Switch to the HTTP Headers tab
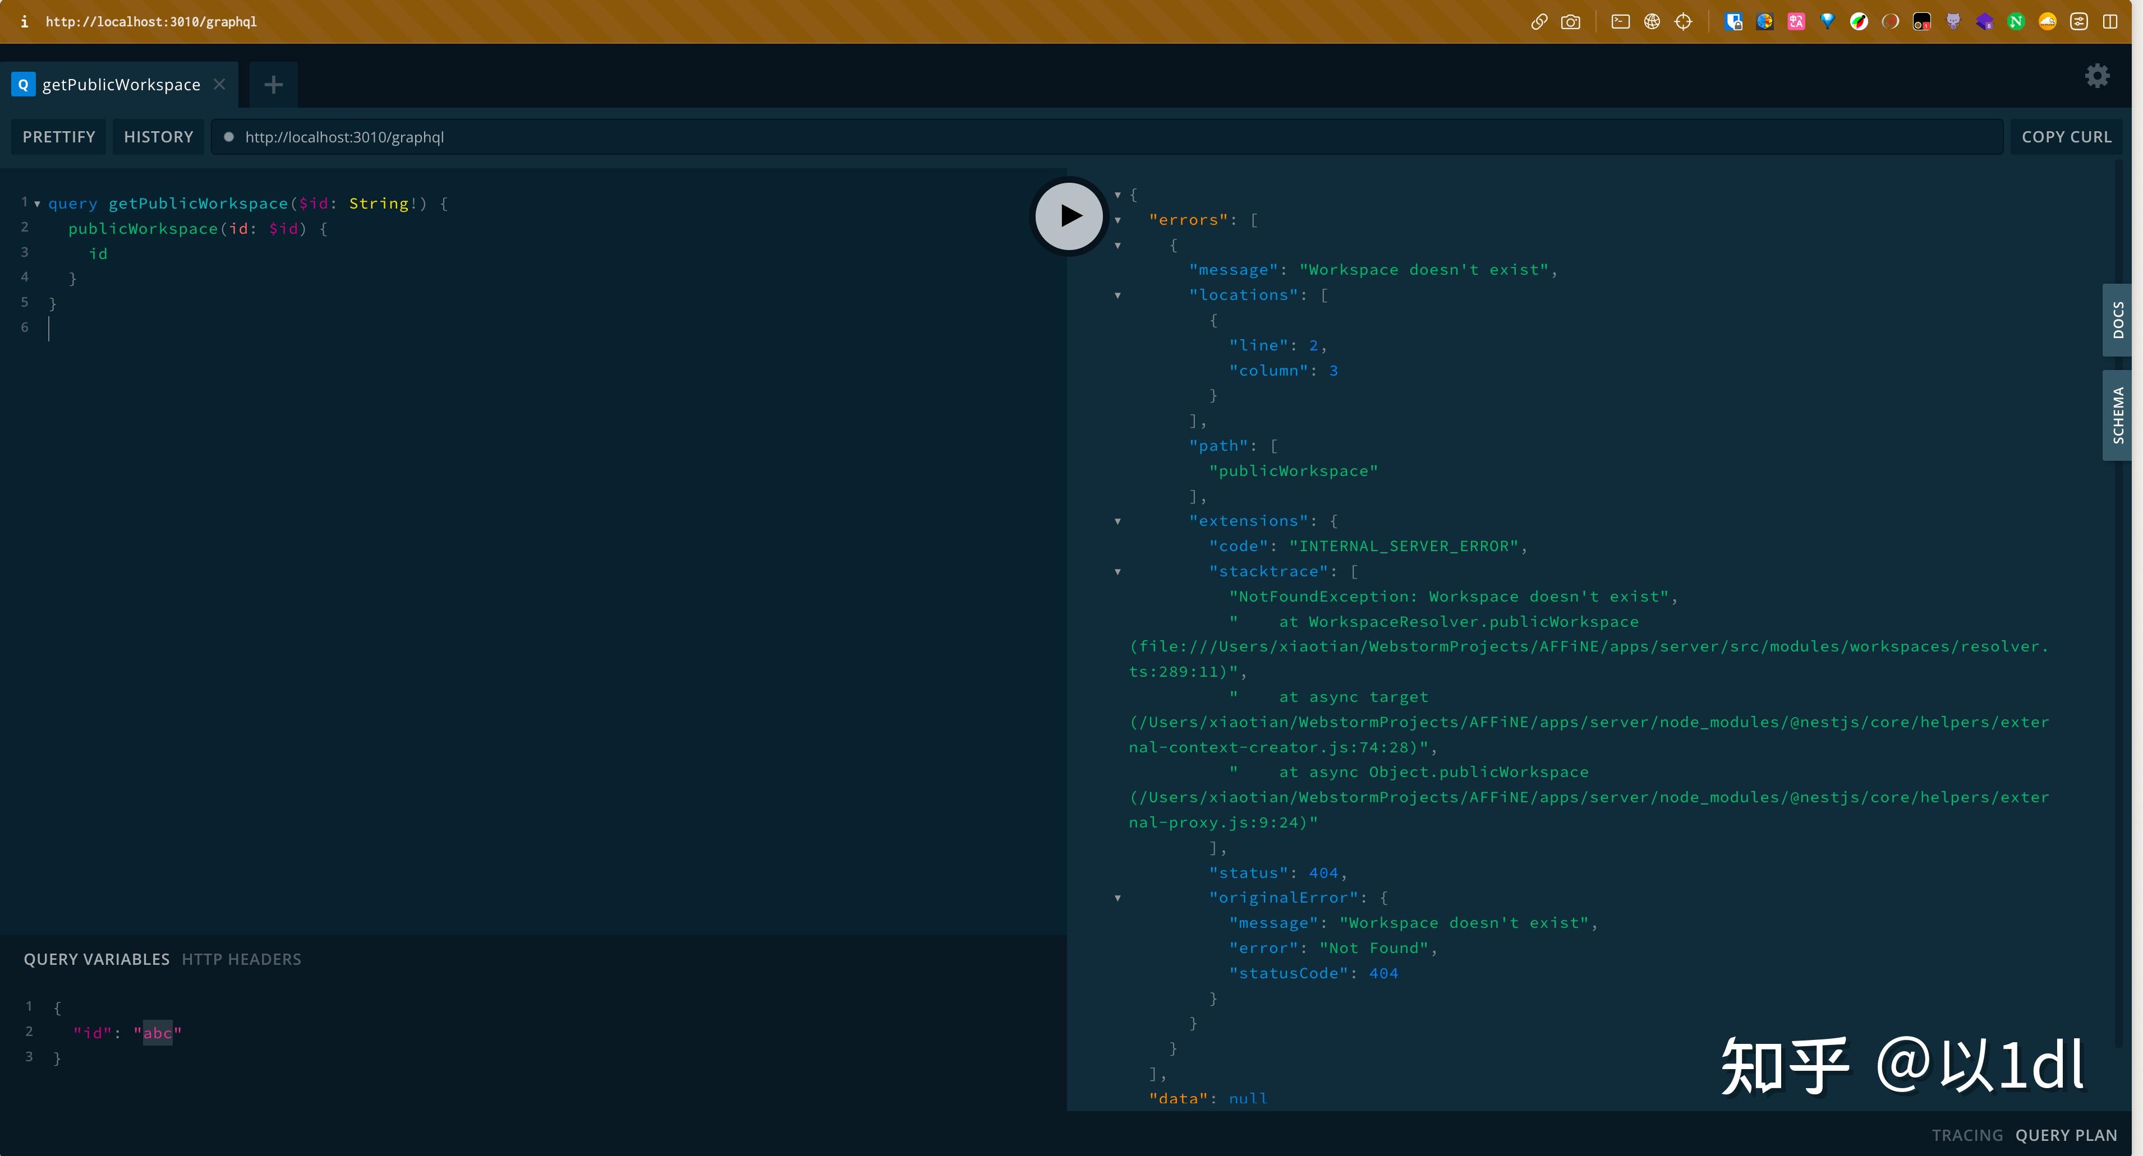Viewport: 2143px width, 1156px height. click(x=241, y=959)
